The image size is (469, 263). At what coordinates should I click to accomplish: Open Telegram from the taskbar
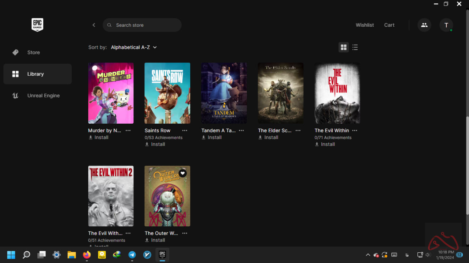point(132,255)
